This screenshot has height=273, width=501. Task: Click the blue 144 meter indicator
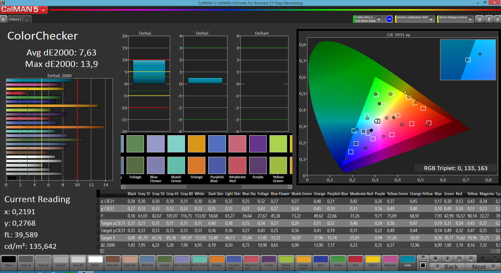(389, 19)
